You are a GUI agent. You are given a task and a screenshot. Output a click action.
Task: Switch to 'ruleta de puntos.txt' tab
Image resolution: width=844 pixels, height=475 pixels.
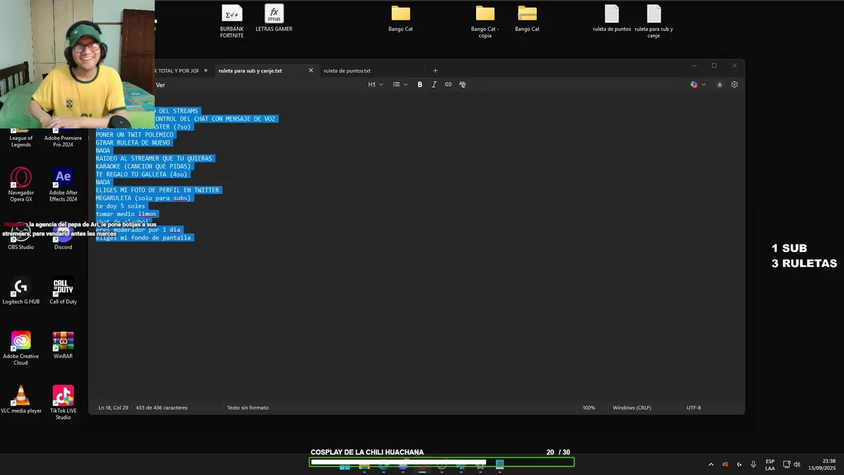[347, 71]
